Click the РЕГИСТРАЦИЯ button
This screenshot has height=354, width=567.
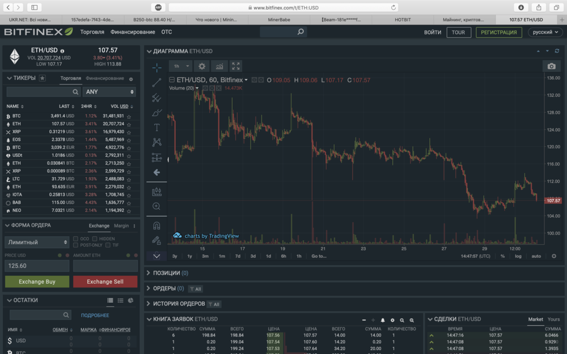click(498, 32)
